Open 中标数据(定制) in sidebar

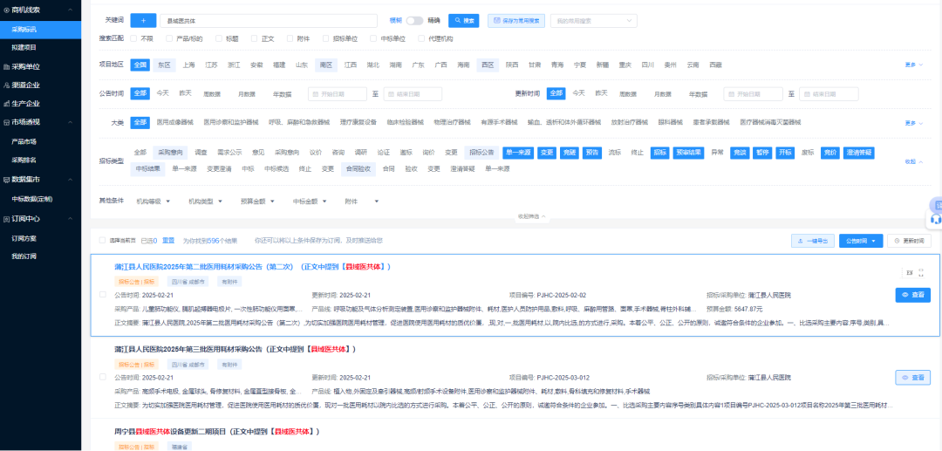(x=32, y=199)
